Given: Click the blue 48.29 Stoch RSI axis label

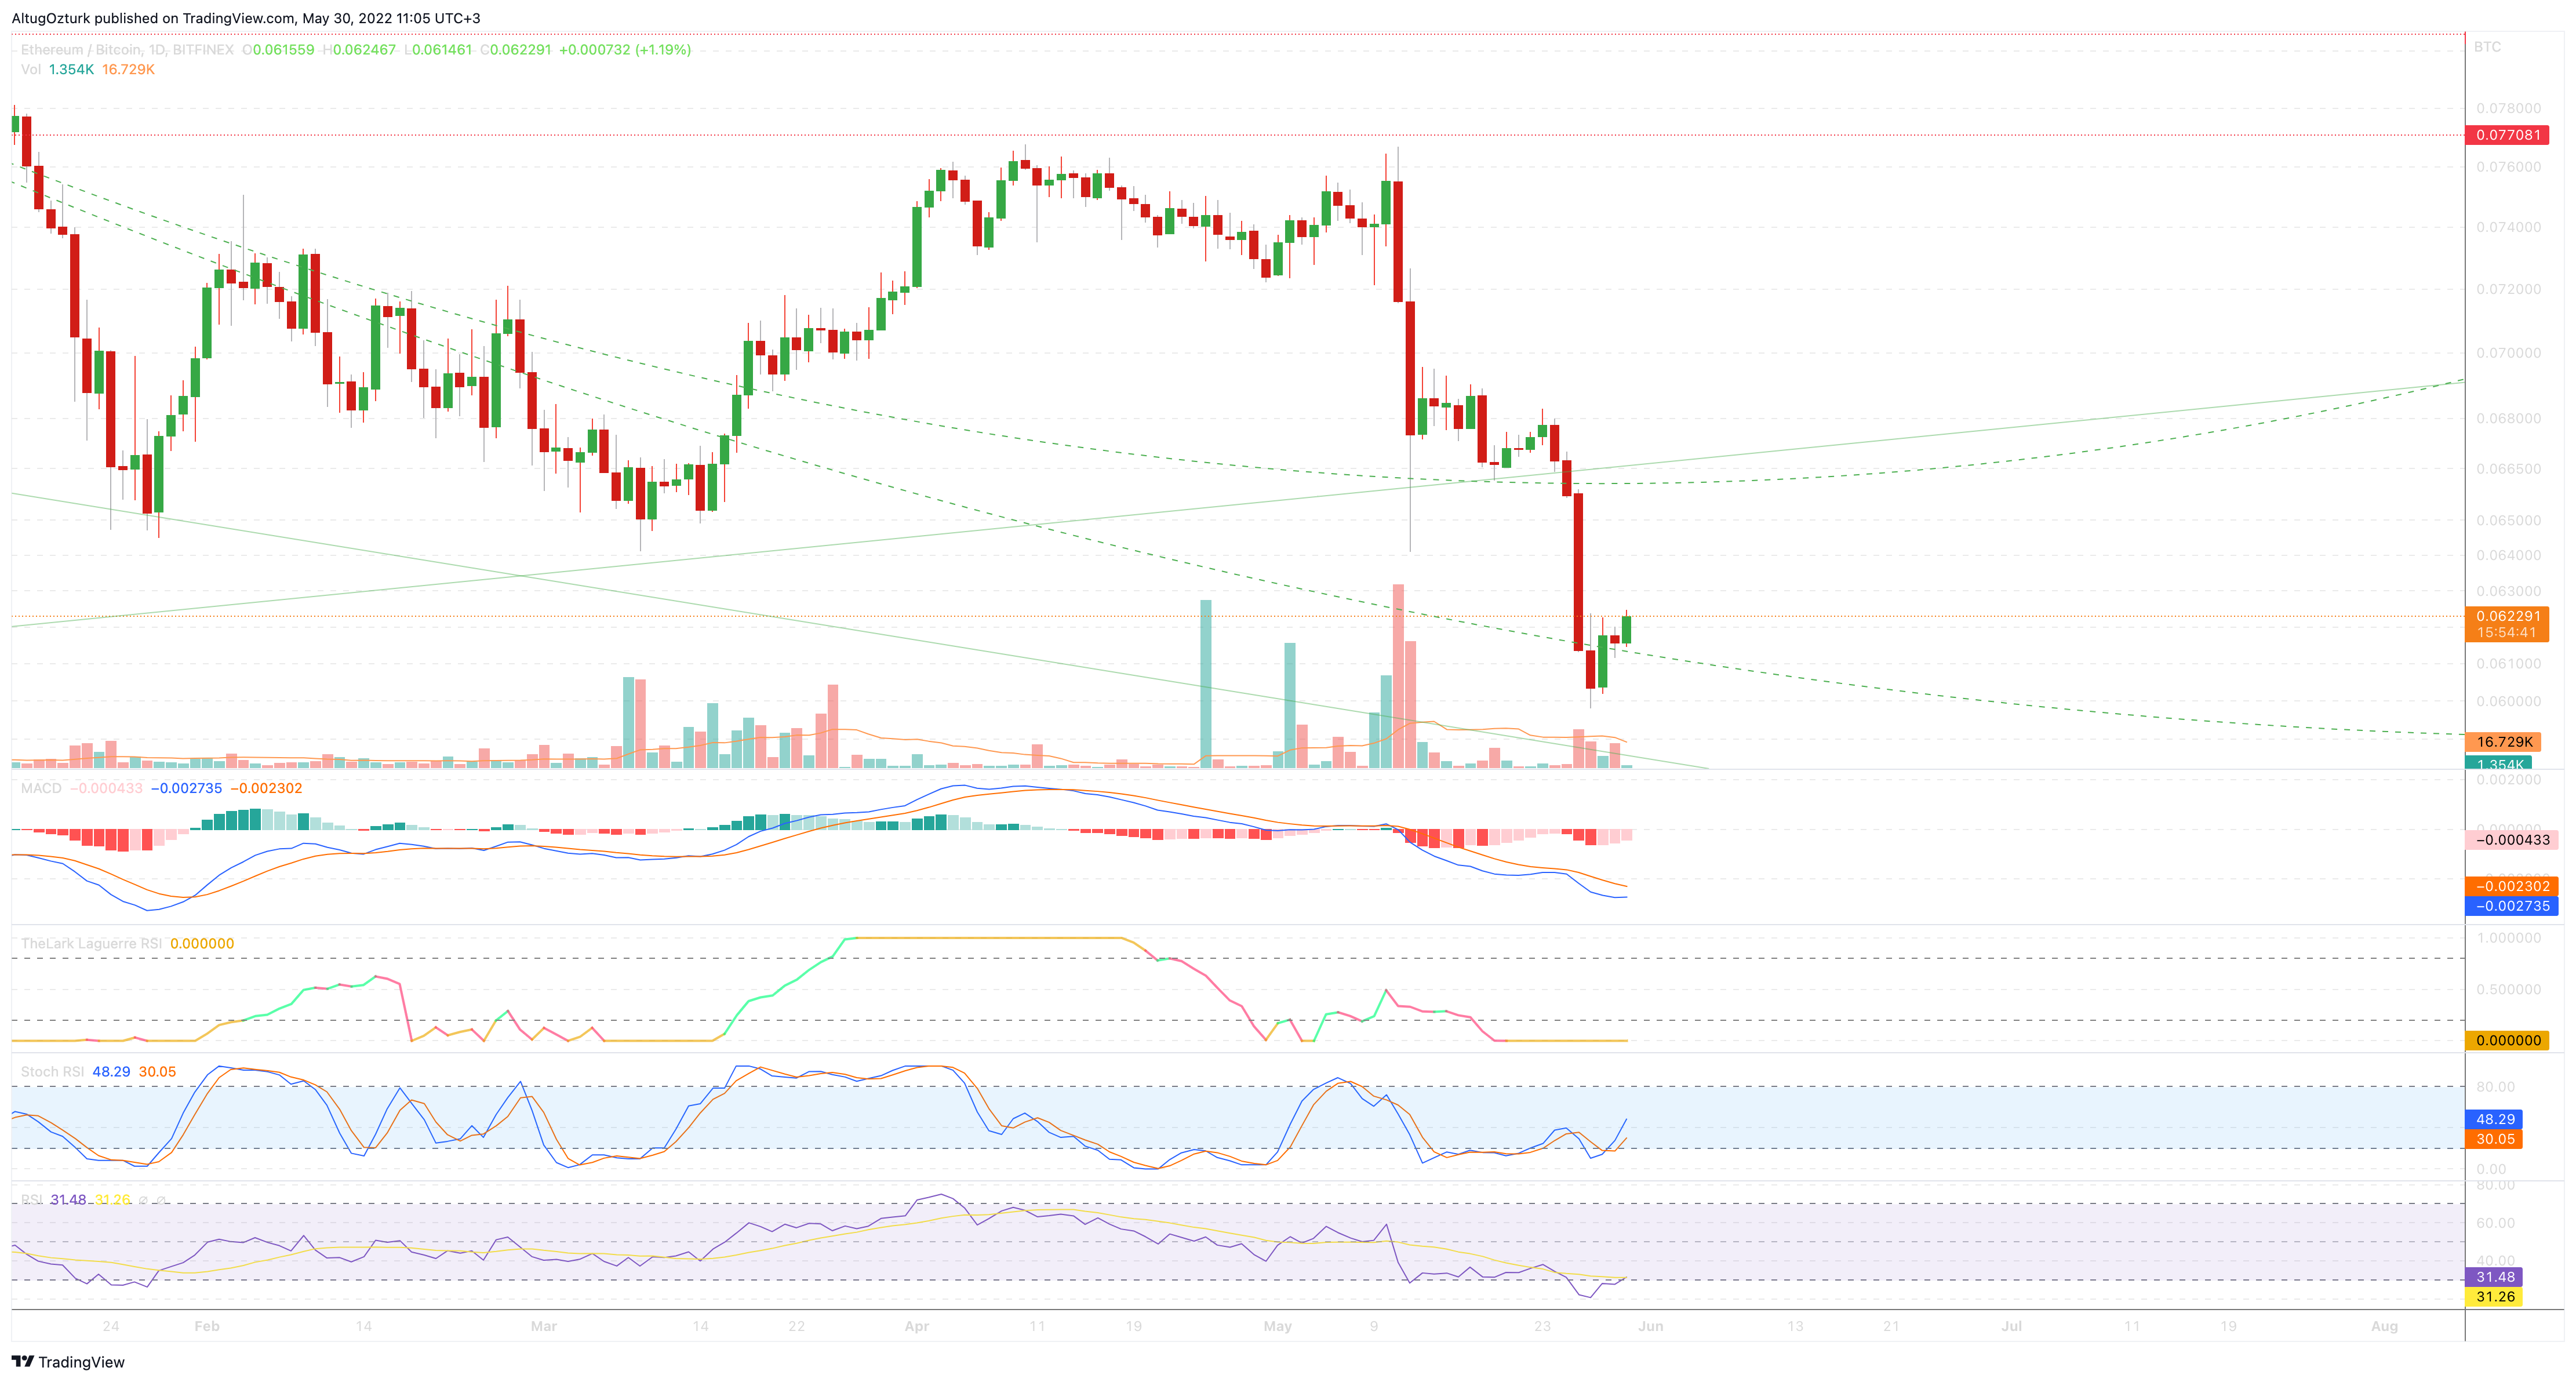Looking at the screenshot, I should 2494,1119.
